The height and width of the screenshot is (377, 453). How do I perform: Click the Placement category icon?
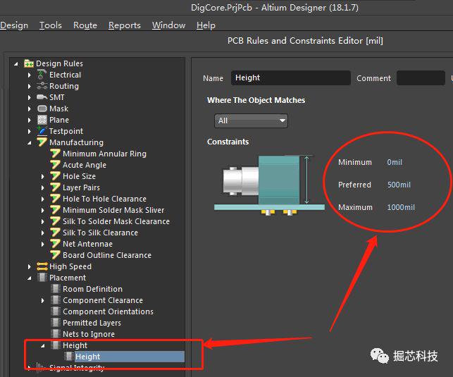point(42,278)
